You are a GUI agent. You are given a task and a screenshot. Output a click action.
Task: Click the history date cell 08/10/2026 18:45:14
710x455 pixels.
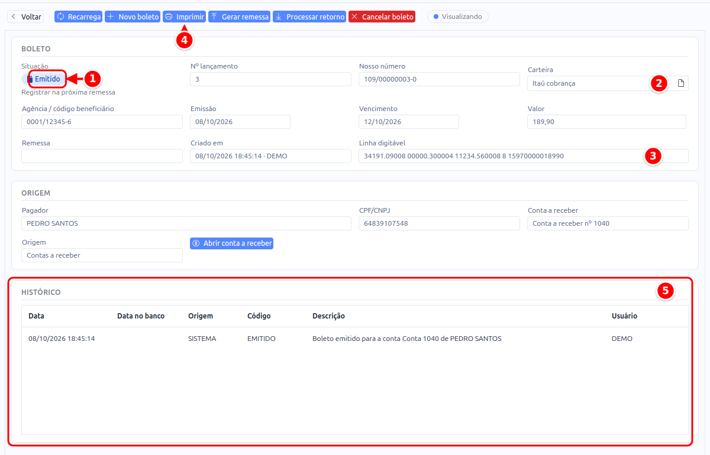(x=62, y=339)
